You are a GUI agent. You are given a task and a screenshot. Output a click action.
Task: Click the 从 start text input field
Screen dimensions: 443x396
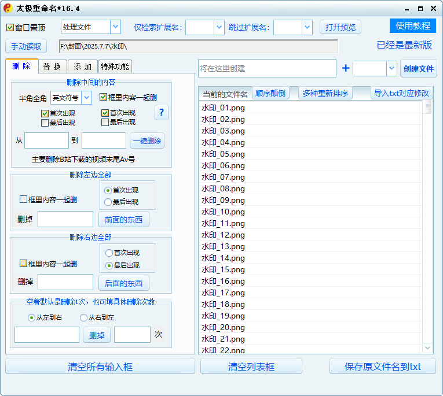tap(47, 140)
